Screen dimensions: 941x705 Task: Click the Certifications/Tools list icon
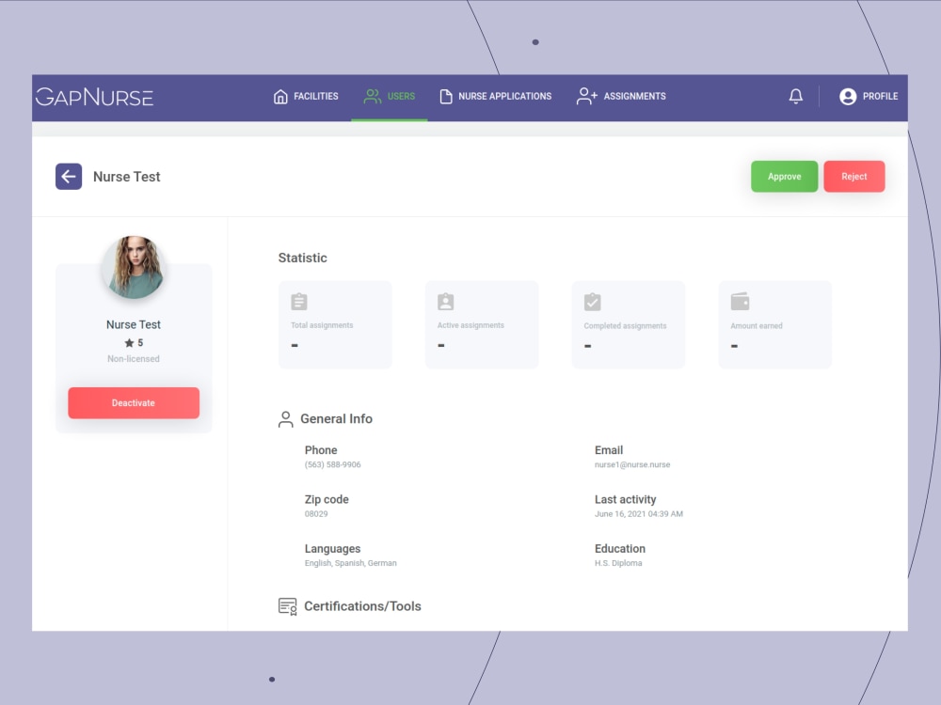coord(286,606)
